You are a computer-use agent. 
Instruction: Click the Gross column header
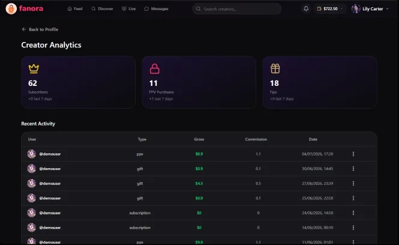tap(199, 139)
